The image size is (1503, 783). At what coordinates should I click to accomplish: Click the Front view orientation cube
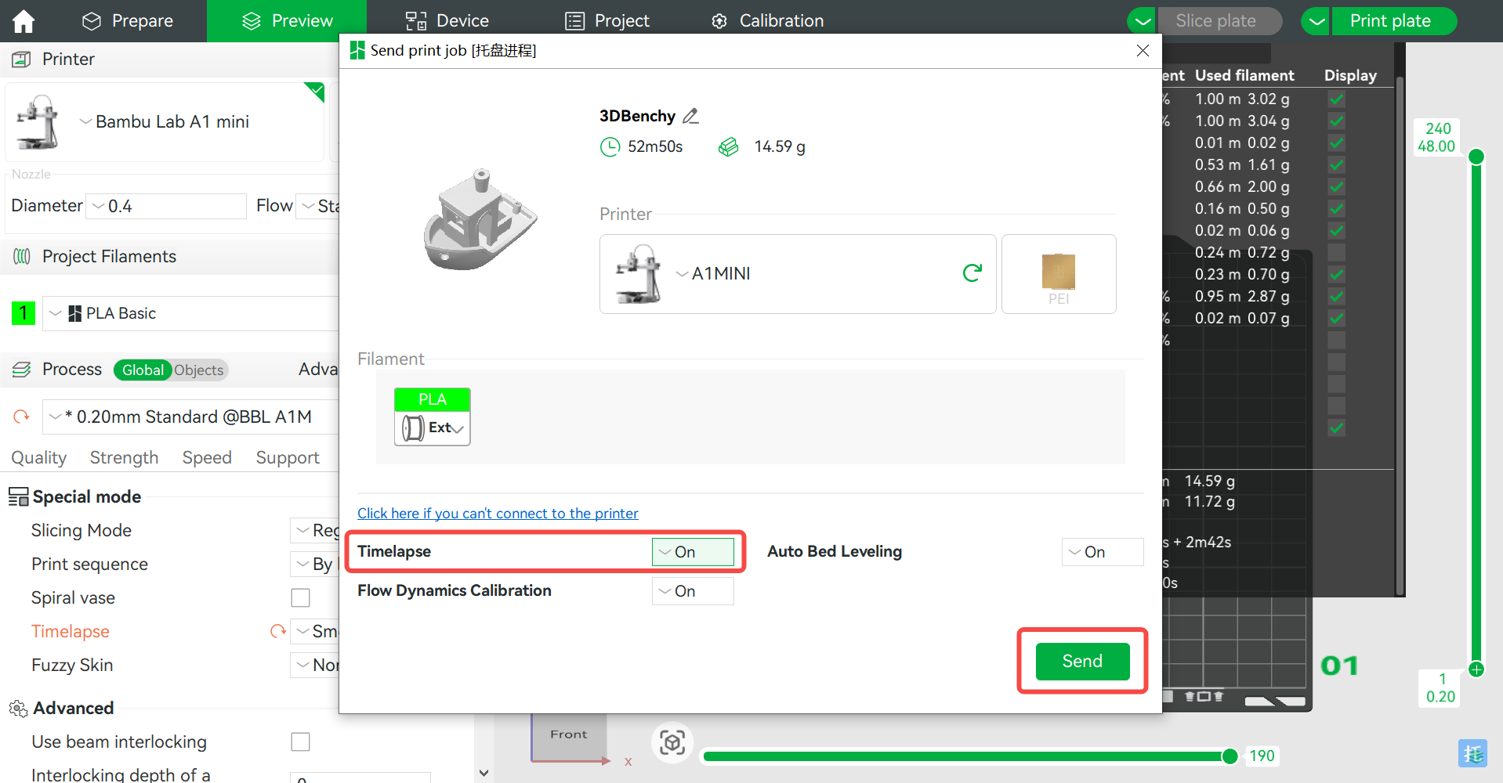click(x=569, y=736)
